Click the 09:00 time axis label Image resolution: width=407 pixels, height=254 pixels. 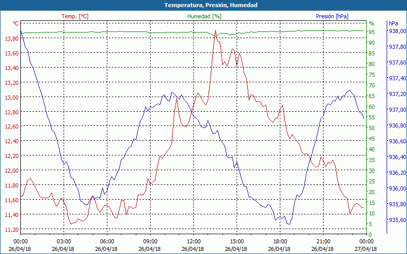[x=150, y=241]
